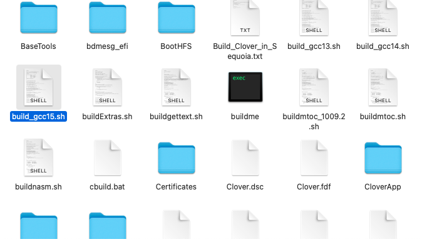Select the buildme exec icon
422x239 pixels.
pyautogui.click(x=245, y=87)
